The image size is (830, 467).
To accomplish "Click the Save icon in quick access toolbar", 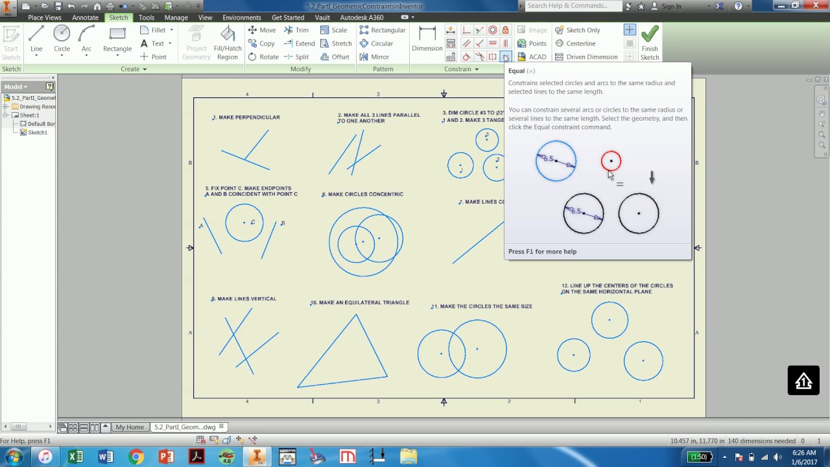I will click(x=58, y=6).
